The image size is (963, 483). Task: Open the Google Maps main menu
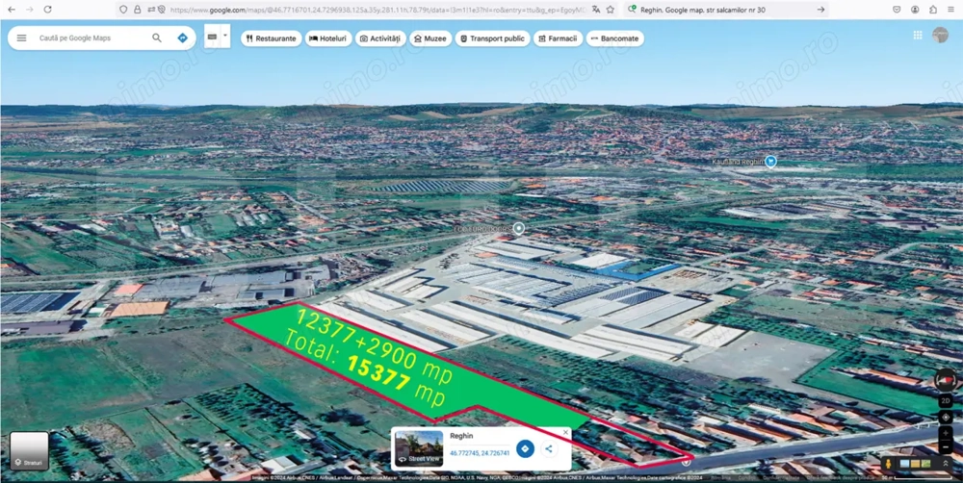pyautogui.click(x=21, y=38)
